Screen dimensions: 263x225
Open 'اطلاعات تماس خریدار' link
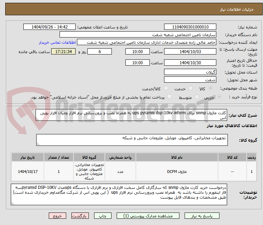(57, 42)
